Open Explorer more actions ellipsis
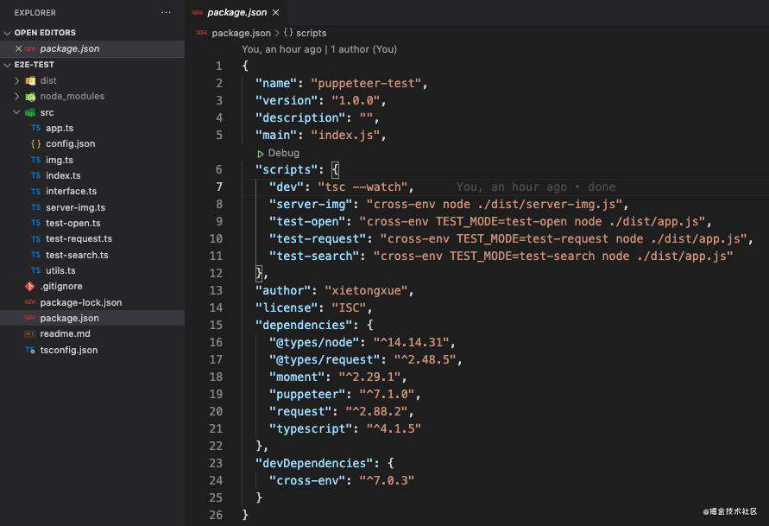Screen dimensions: 769x526 (166, 12)
